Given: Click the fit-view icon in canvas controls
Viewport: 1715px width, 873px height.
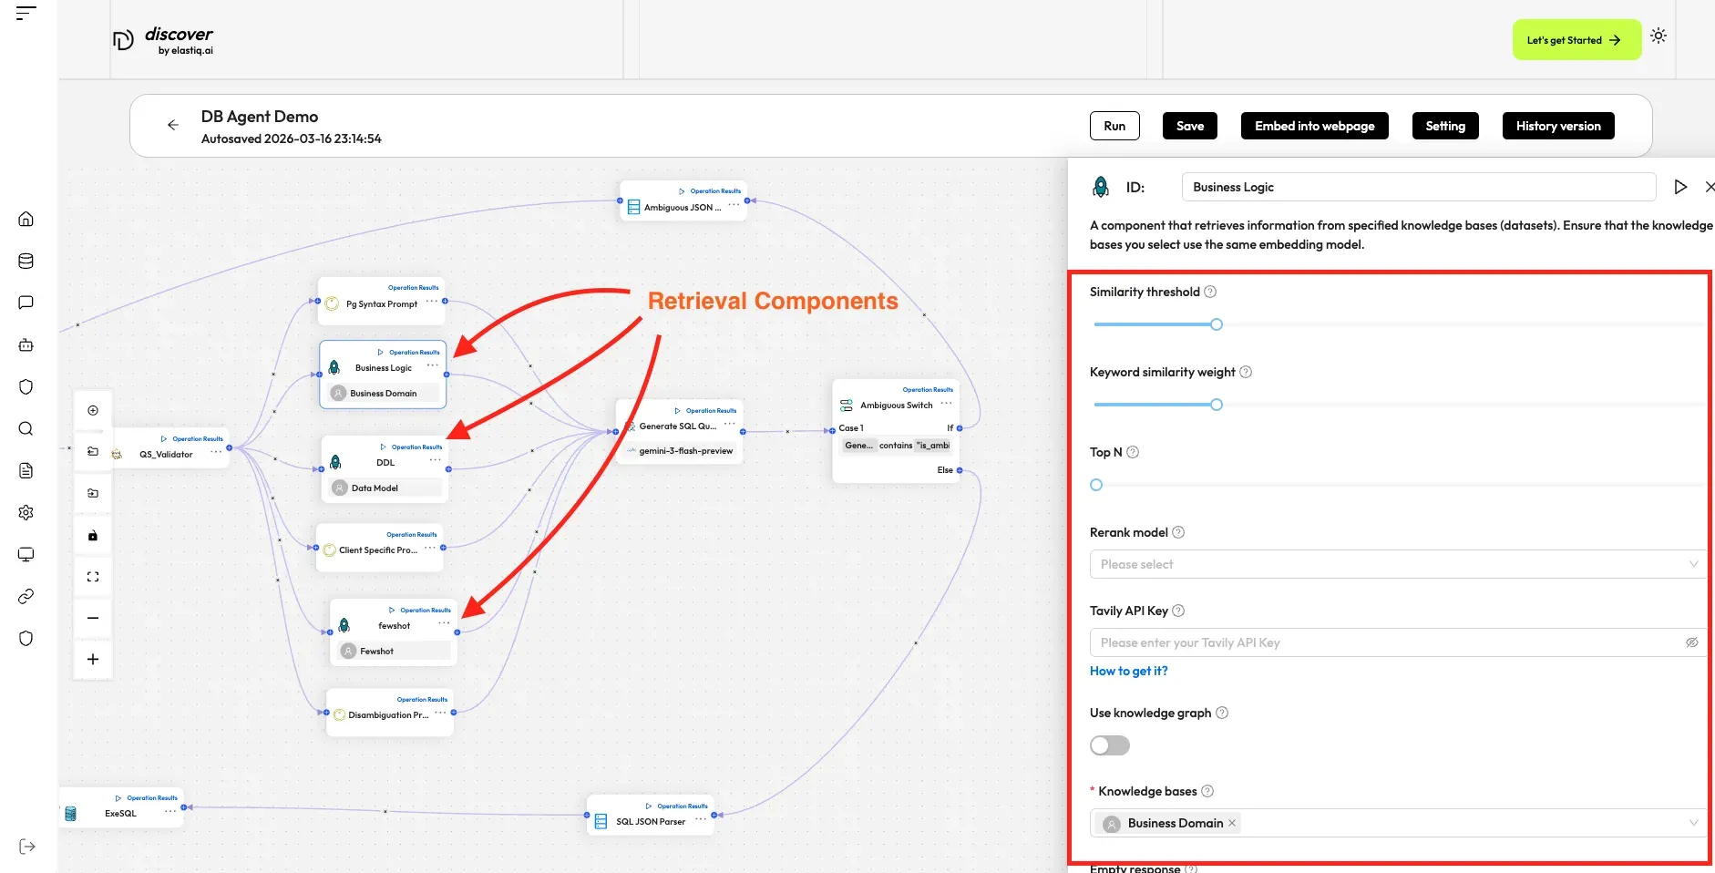Looking at the screenshot, I should (93, 577).
